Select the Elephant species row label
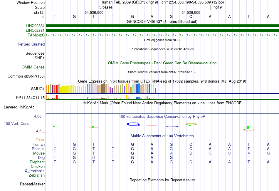Screen dimensions: 279x191 pos(37,162)
